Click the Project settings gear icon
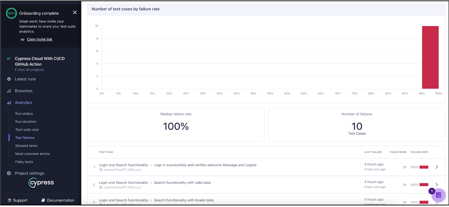Screen dimensions: 449x207 pos(9,173)
